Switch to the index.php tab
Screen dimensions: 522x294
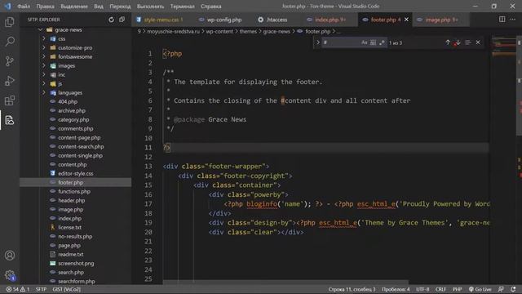pyautogui.click(x=330, y=20)
